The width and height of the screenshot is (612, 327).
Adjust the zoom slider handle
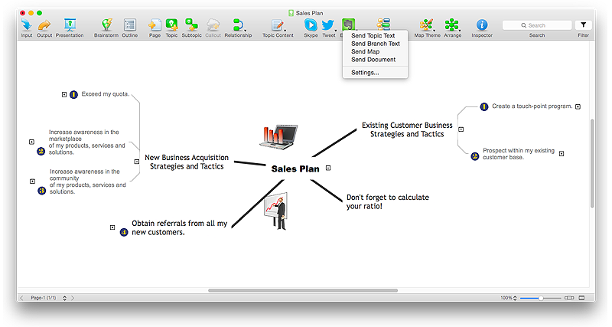click(541, 298)
